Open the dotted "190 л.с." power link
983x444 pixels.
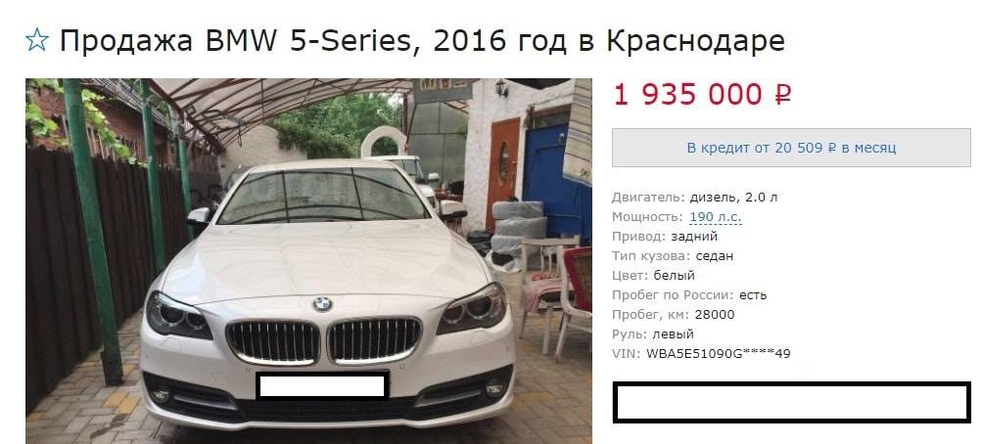coord(716,217)
